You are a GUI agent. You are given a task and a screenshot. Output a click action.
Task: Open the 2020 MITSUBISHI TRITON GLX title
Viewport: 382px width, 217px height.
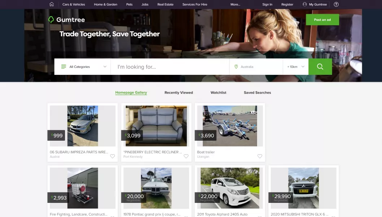[299, 214]
